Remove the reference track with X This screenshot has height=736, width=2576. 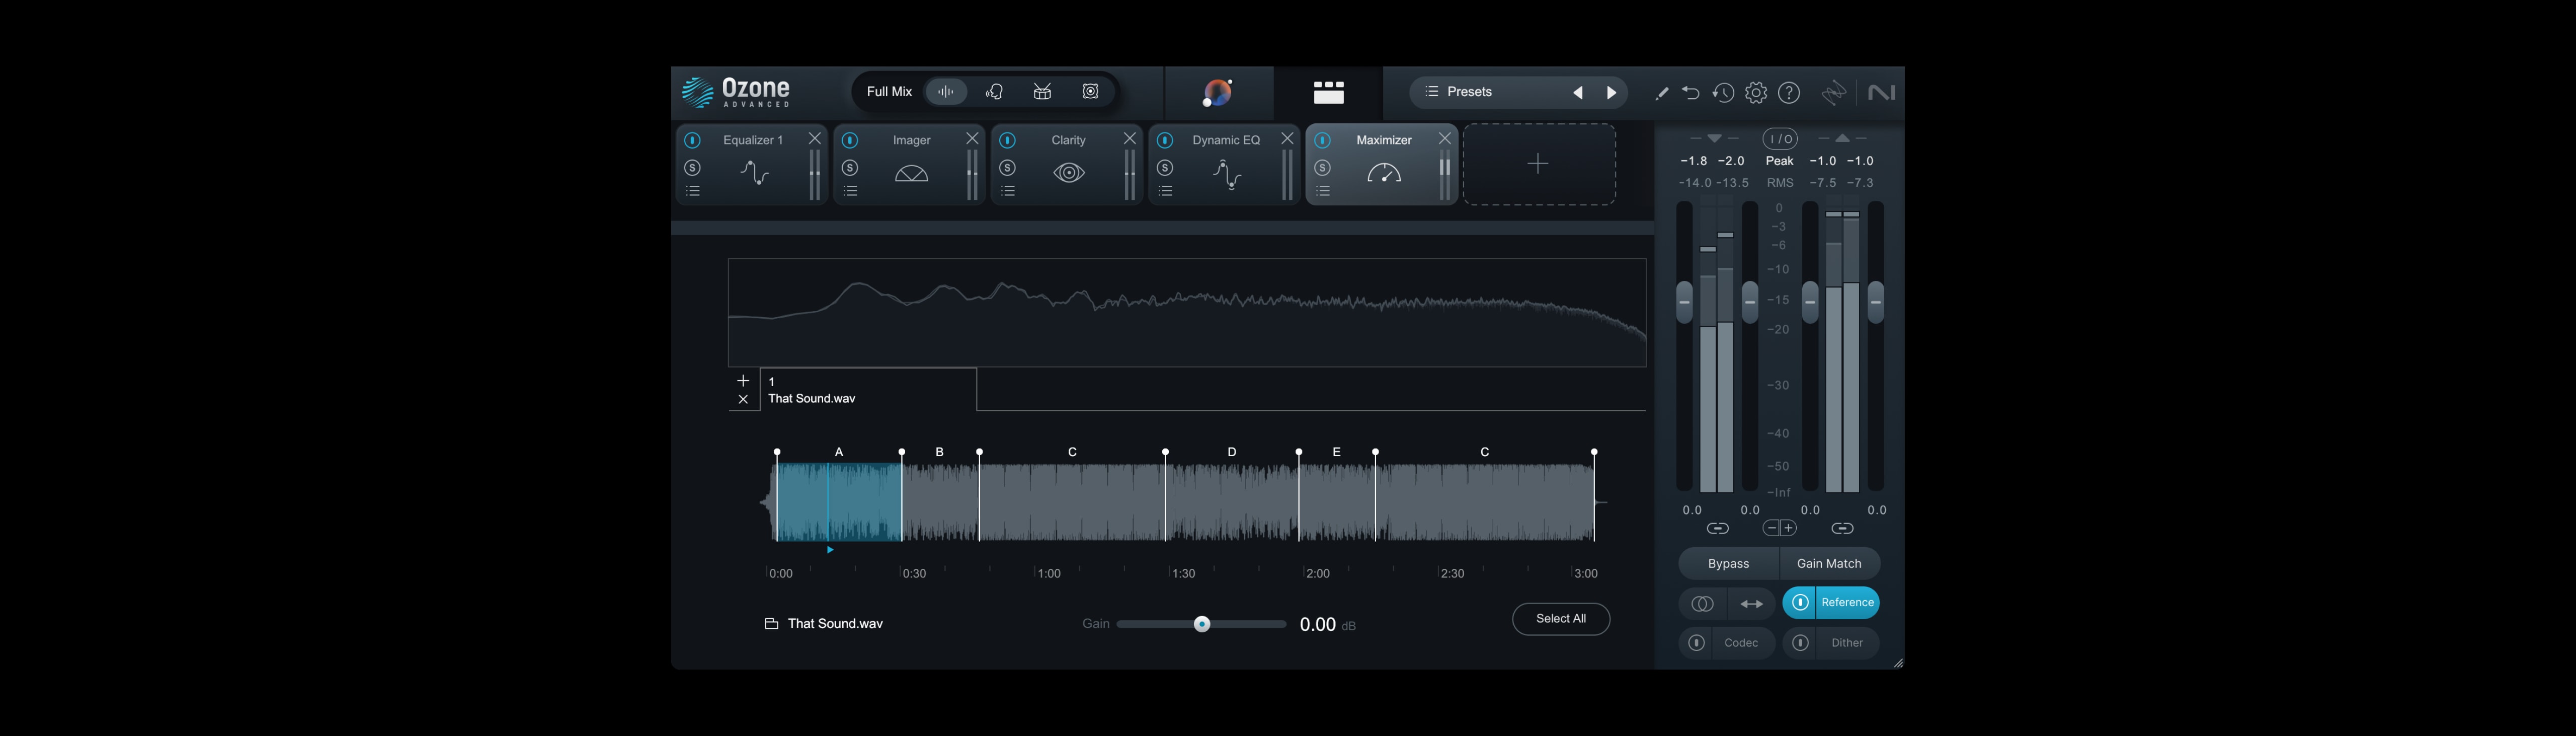743,399
